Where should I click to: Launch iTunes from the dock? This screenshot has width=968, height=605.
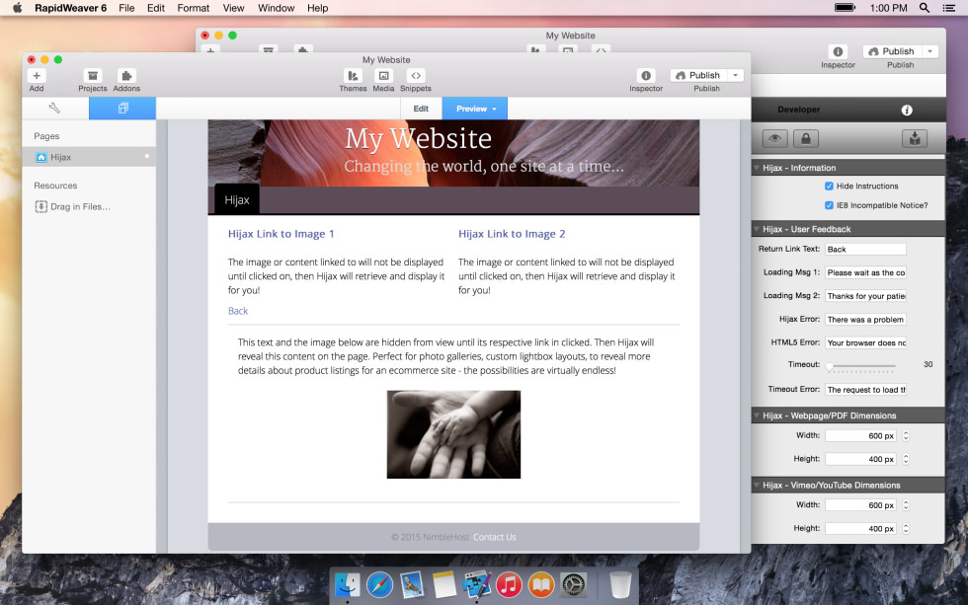pos(509,584)
